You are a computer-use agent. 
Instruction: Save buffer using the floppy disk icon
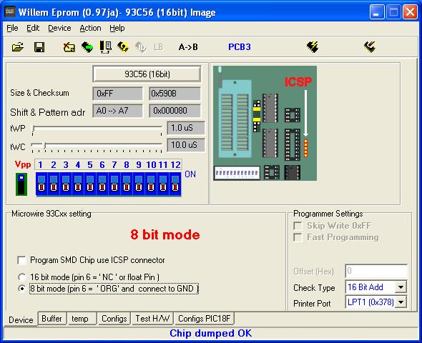[x=39, y=47]
